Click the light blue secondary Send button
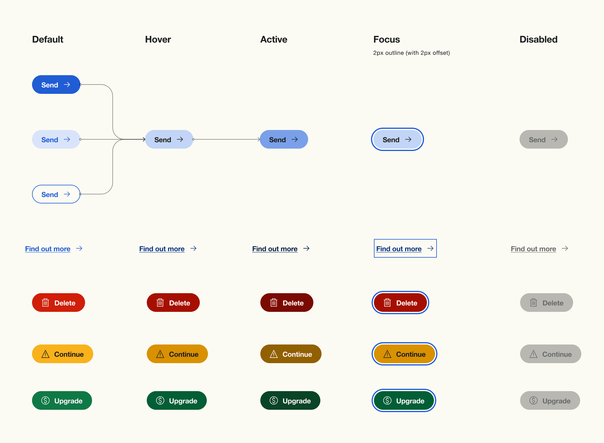This screenshot has width=604, height=443. 56,139
